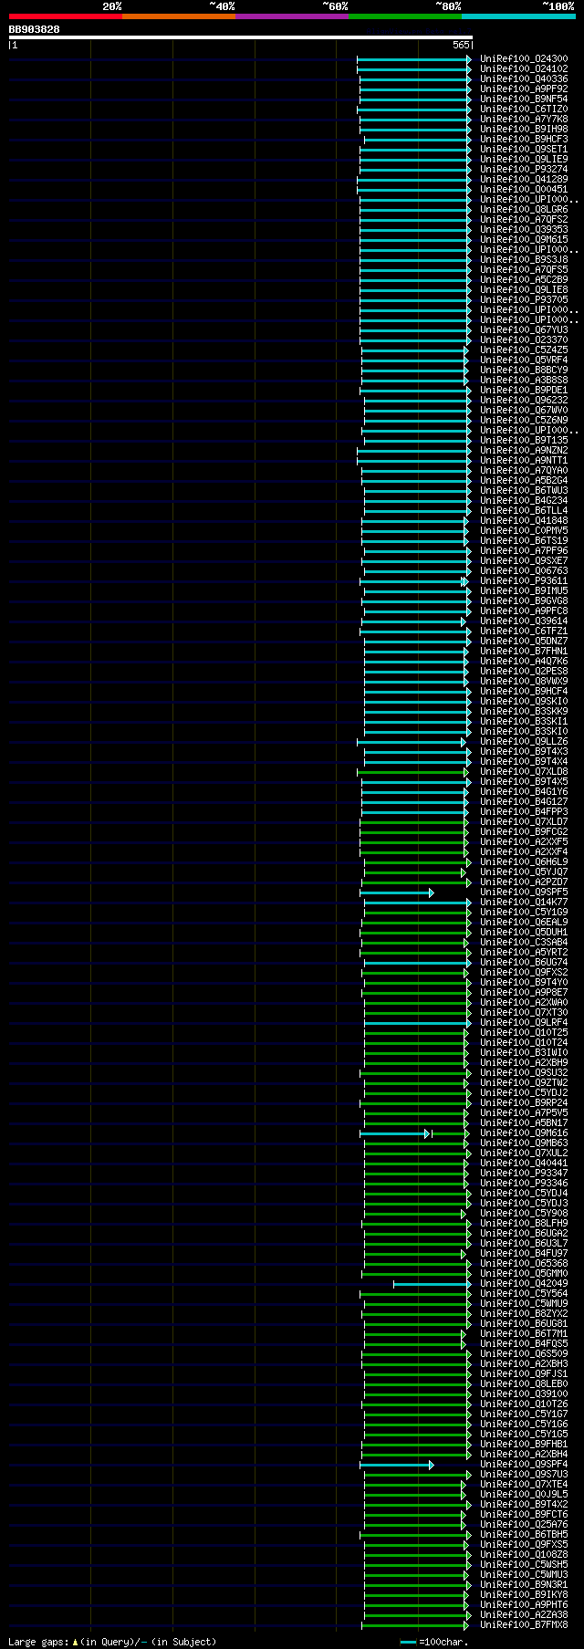584x1649 pixels.
Task: Click the query end position 565
Action: pos(460,45)
